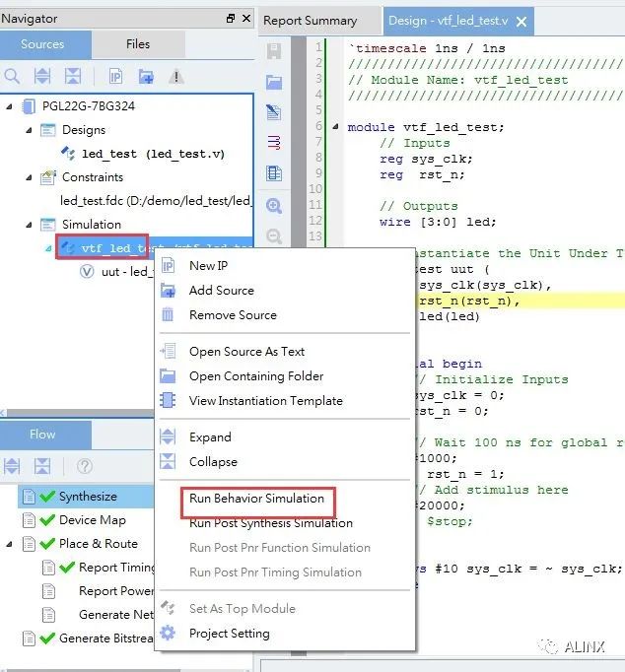Click the help question mark in Flow toolbar
The height and width of the screenshot is (672, 625).
(85, 466)
